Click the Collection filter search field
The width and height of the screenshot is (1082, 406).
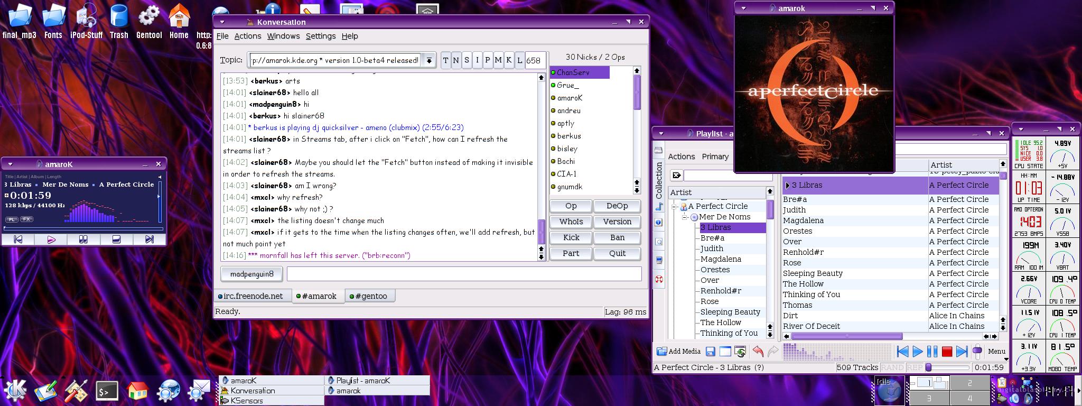coord(728,176)
